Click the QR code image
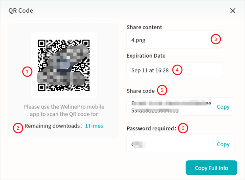 [64, 65]
